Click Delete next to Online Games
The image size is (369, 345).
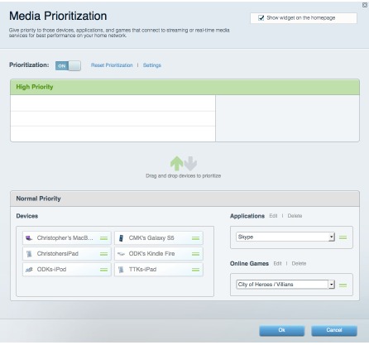point(299,263)
